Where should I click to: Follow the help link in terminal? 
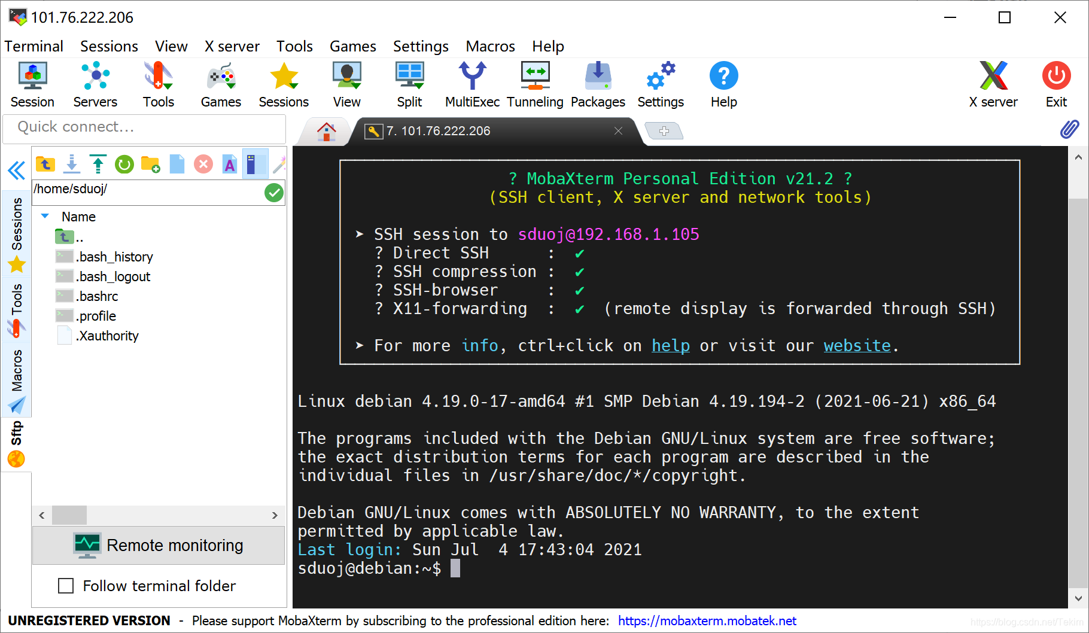pos(671,345)
